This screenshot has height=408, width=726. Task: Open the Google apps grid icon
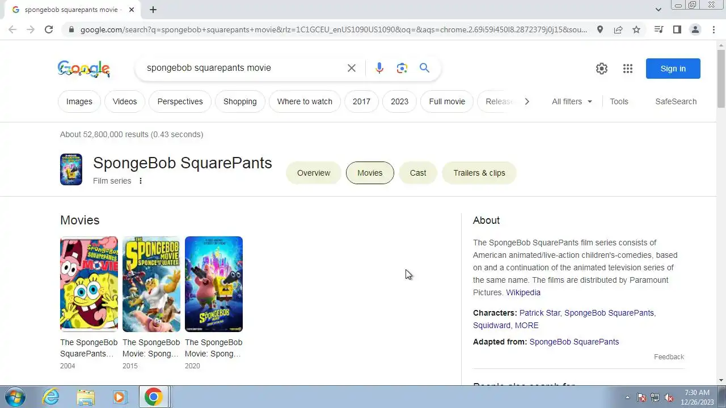click(x=627, y=69)
